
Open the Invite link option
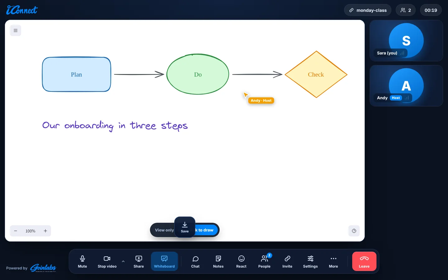[287, 261]
